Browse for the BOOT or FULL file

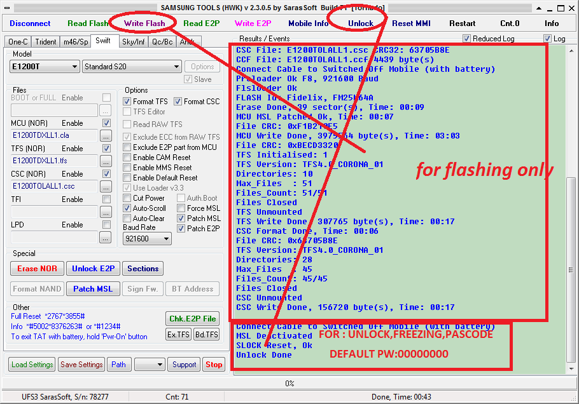tap(106, 111)
